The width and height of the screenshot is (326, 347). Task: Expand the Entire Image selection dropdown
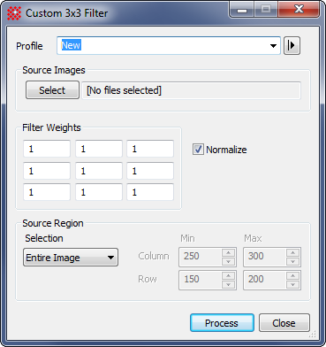point(71,258)
